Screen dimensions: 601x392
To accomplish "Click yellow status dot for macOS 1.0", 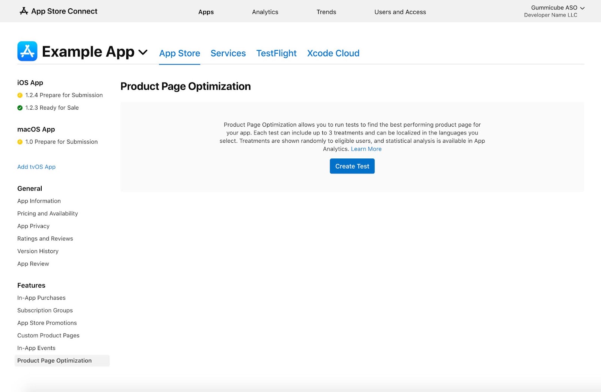I will pyautogui.click(x=20, y=142).
